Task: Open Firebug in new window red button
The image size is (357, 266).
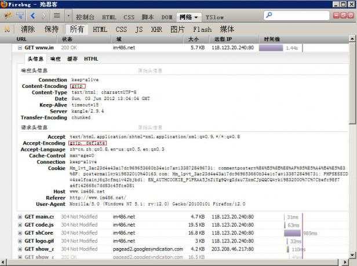Action: click(x=344, y=15)
